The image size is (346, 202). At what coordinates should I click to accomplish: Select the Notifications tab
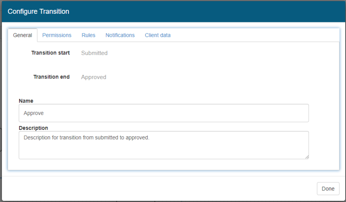120,35
